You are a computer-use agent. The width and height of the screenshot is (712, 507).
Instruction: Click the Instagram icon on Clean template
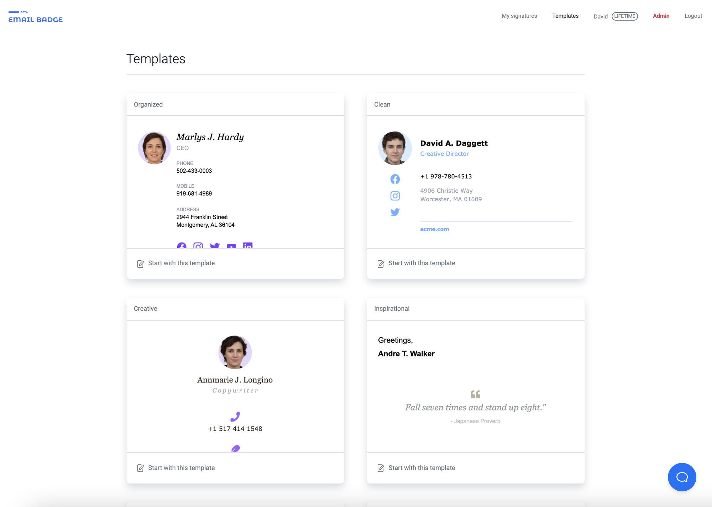point(395,195)
